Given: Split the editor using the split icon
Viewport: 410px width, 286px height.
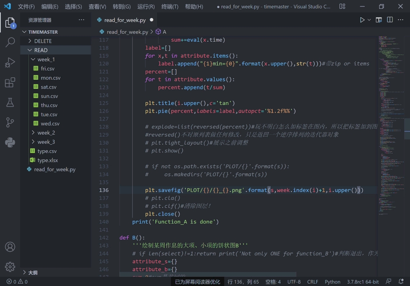Looking at the screenshot, I should tap(390, 19).
